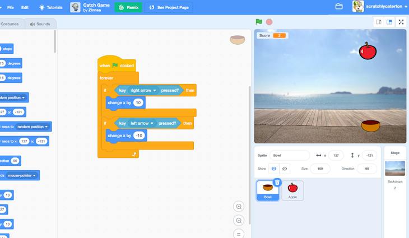The height and width of the screenshot is (238, 409).
Task: Open the mouse-pointer dropdown in palette
Action: [22, 175]
